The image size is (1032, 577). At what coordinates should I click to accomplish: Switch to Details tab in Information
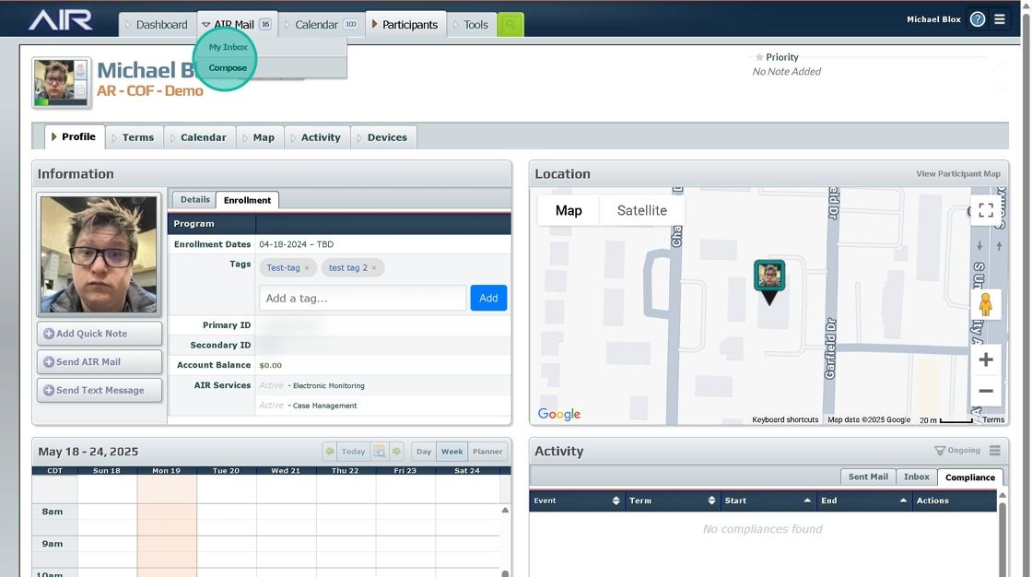point(194,200)
